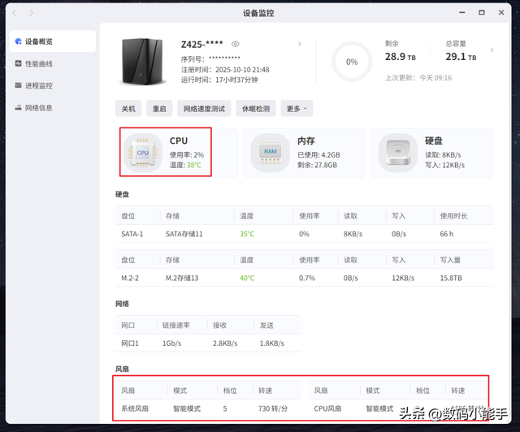
Task: Click the CPU chip icon
Action: [143, 153]
